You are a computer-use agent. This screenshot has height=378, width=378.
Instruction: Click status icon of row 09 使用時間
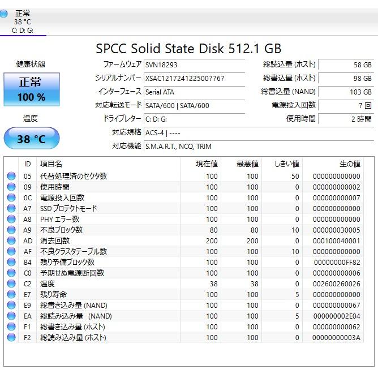[11, 187]
